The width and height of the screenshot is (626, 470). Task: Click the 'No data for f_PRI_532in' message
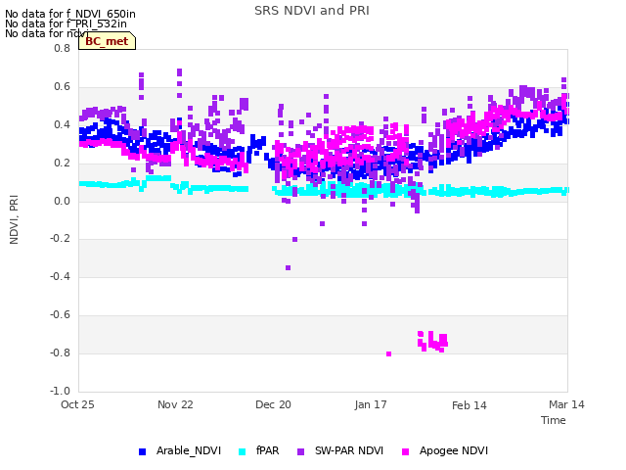pos(66,23)
